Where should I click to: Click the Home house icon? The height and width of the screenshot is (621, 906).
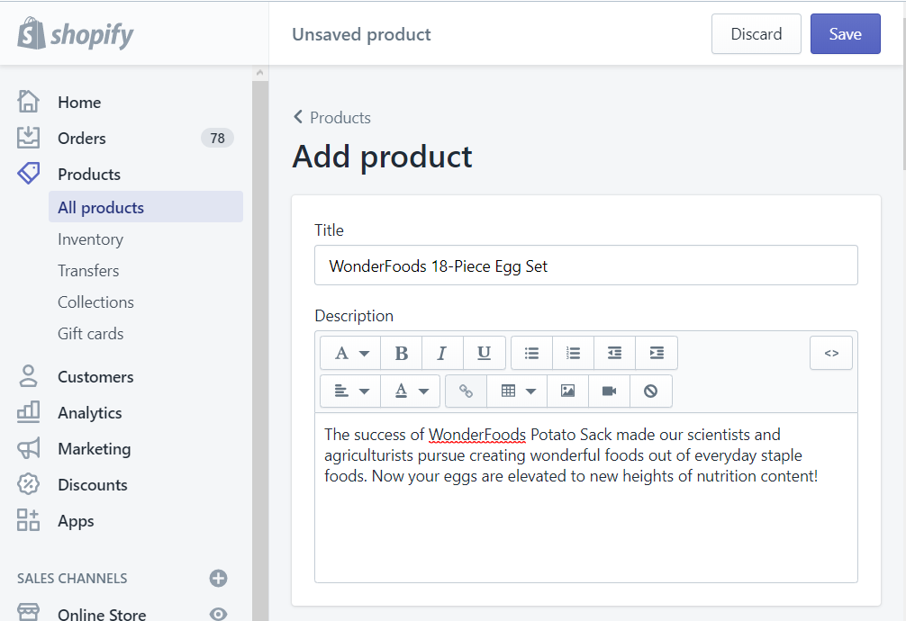[28, 102]
